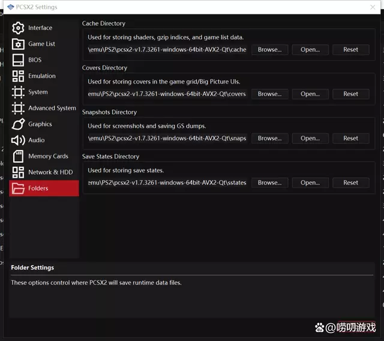Image resolution: width=384 pixels, height=341 pixels.
Task: Open Graphics settings page
Action: pos(44,124)
